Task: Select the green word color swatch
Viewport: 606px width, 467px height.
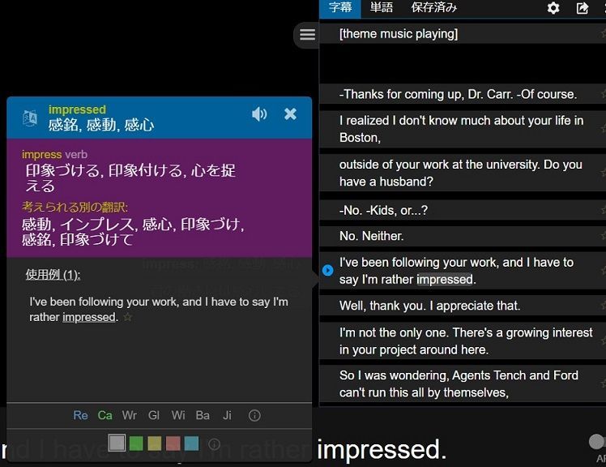Action: point(136,443)
